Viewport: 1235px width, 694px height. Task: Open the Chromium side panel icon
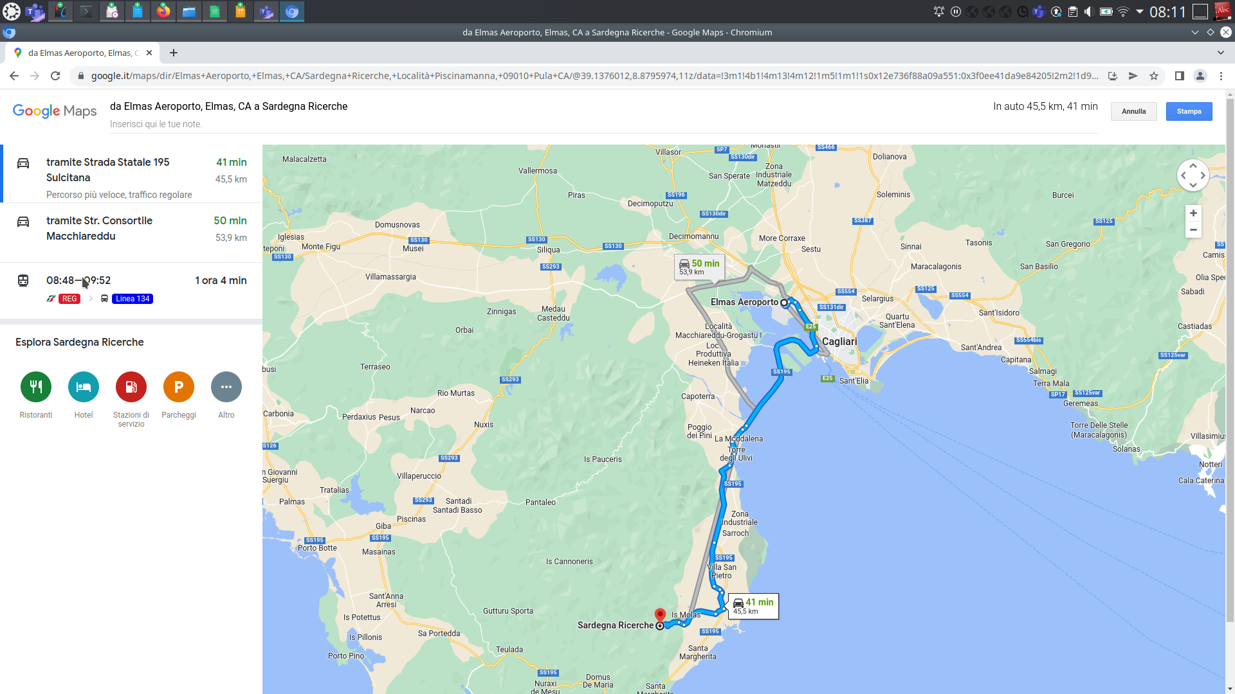pyautogui.click(x=1180, y=76)
